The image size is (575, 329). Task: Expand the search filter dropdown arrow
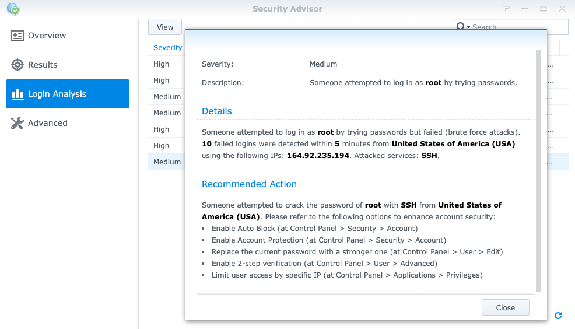[x=468, y=27]
